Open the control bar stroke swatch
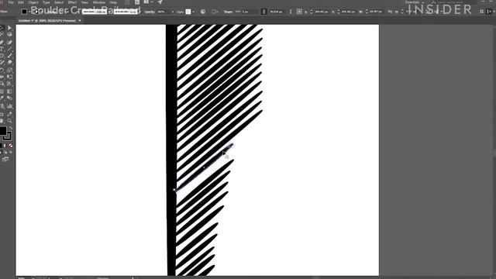 (x=36, y=12)
